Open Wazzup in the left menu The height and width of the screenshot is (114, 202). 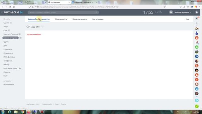(6, 65)
